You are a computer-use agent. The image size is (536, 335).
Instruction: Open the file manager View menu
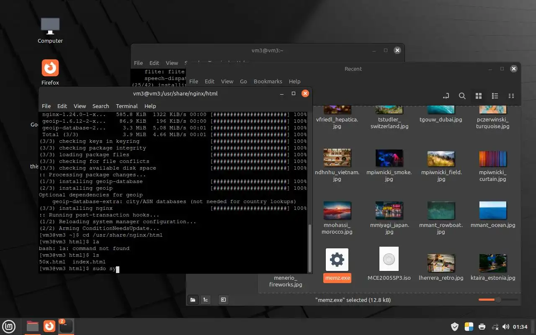point(227,81)
